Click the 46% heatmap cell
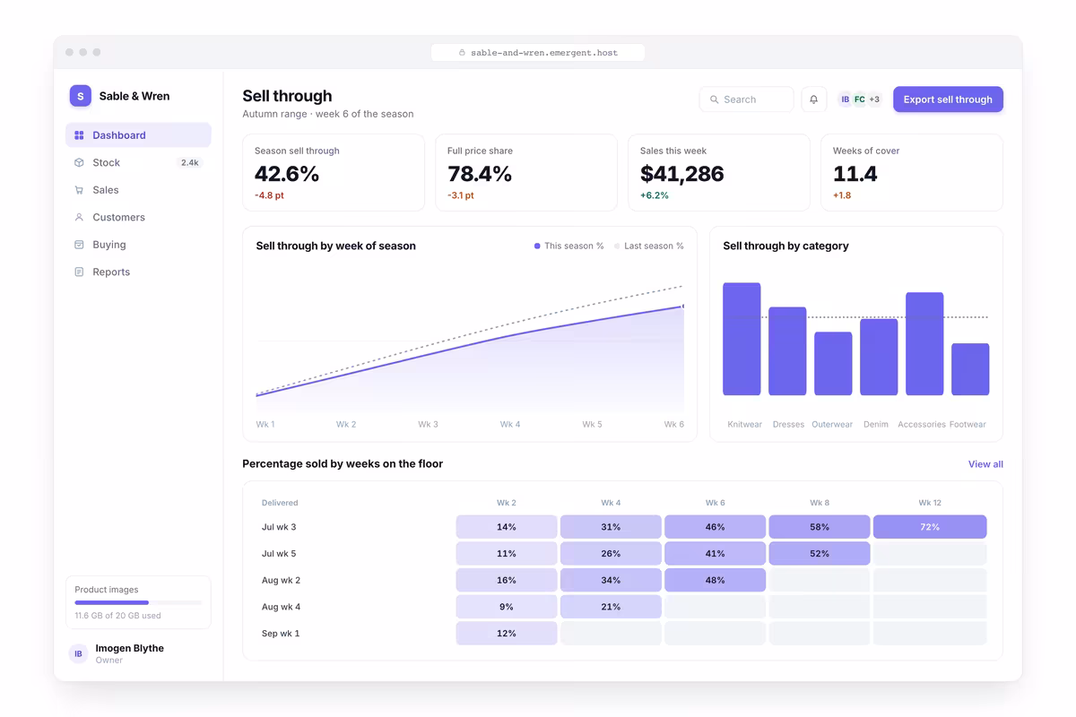 (716, 527)
